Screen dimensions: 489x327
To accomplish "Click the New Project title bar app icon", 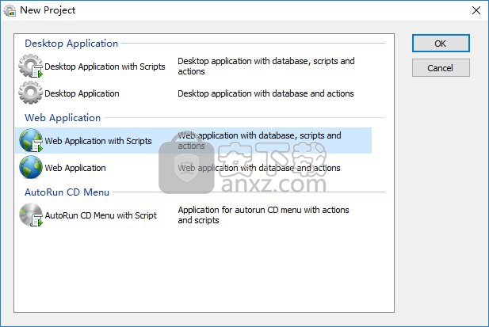I will click(10, 10).
